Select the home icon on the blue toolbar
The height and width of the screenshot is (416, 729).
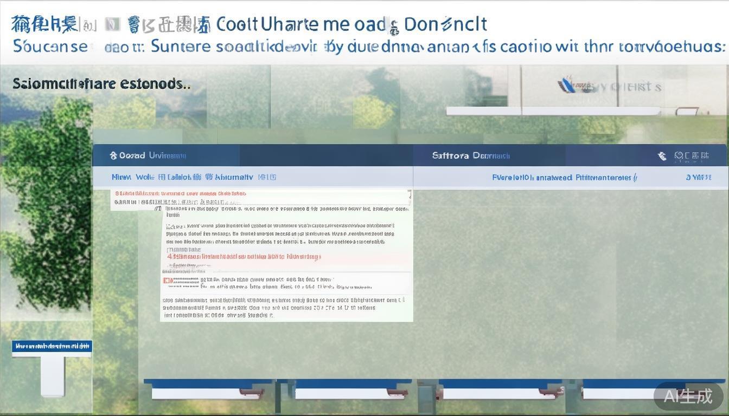113,155
